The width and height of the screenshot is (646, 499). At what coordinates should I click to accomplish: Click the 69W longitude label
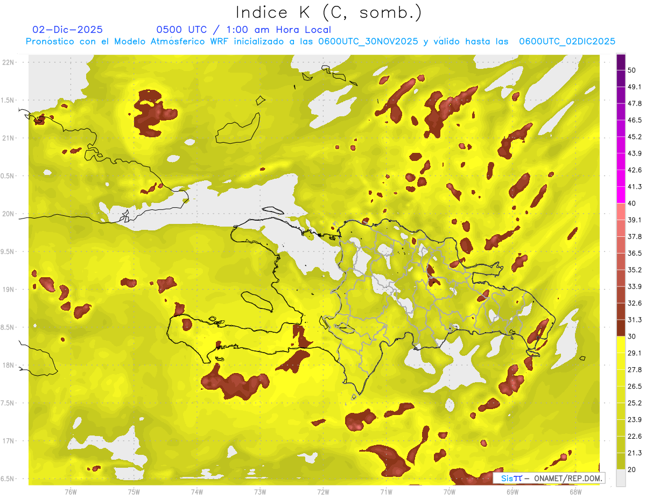point(512,491)
